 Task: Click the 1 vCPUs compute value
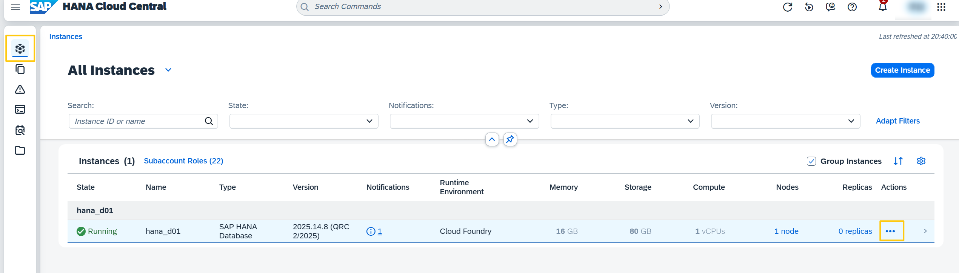coord(710,231)
